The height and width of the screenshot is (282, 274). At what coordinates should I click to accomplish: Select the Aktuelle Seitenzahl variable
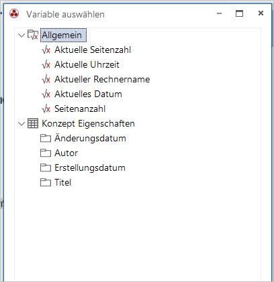pos(93,50)
